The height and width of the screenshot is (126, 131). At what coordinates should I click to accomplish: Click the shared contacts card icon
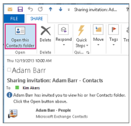13,113
